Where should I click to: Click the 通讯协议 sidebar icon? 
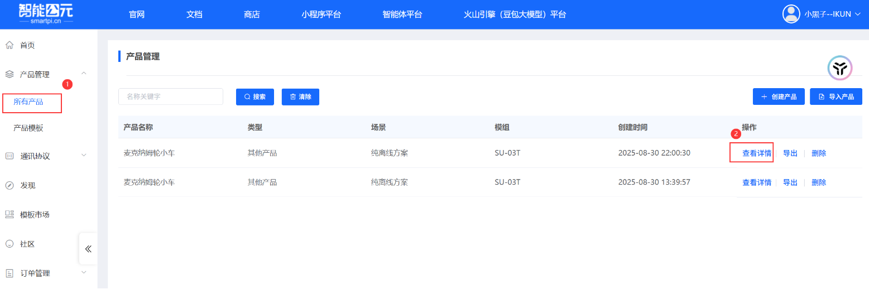point(9,156)
